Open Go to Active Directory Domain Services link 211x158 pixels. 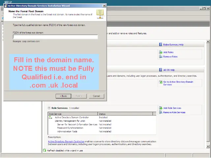(178, 83)
